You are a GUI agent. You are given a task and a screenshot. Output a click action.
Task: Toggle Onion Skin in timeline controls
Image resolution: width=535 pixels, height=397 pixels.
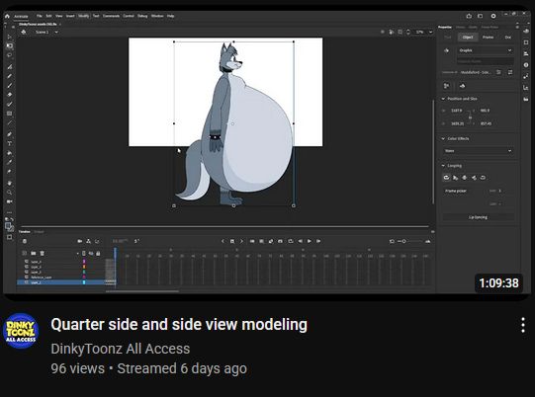point(271,241)
